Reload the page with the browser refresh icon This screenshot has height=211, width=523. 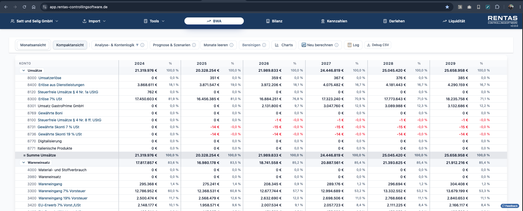click(24, 7)
